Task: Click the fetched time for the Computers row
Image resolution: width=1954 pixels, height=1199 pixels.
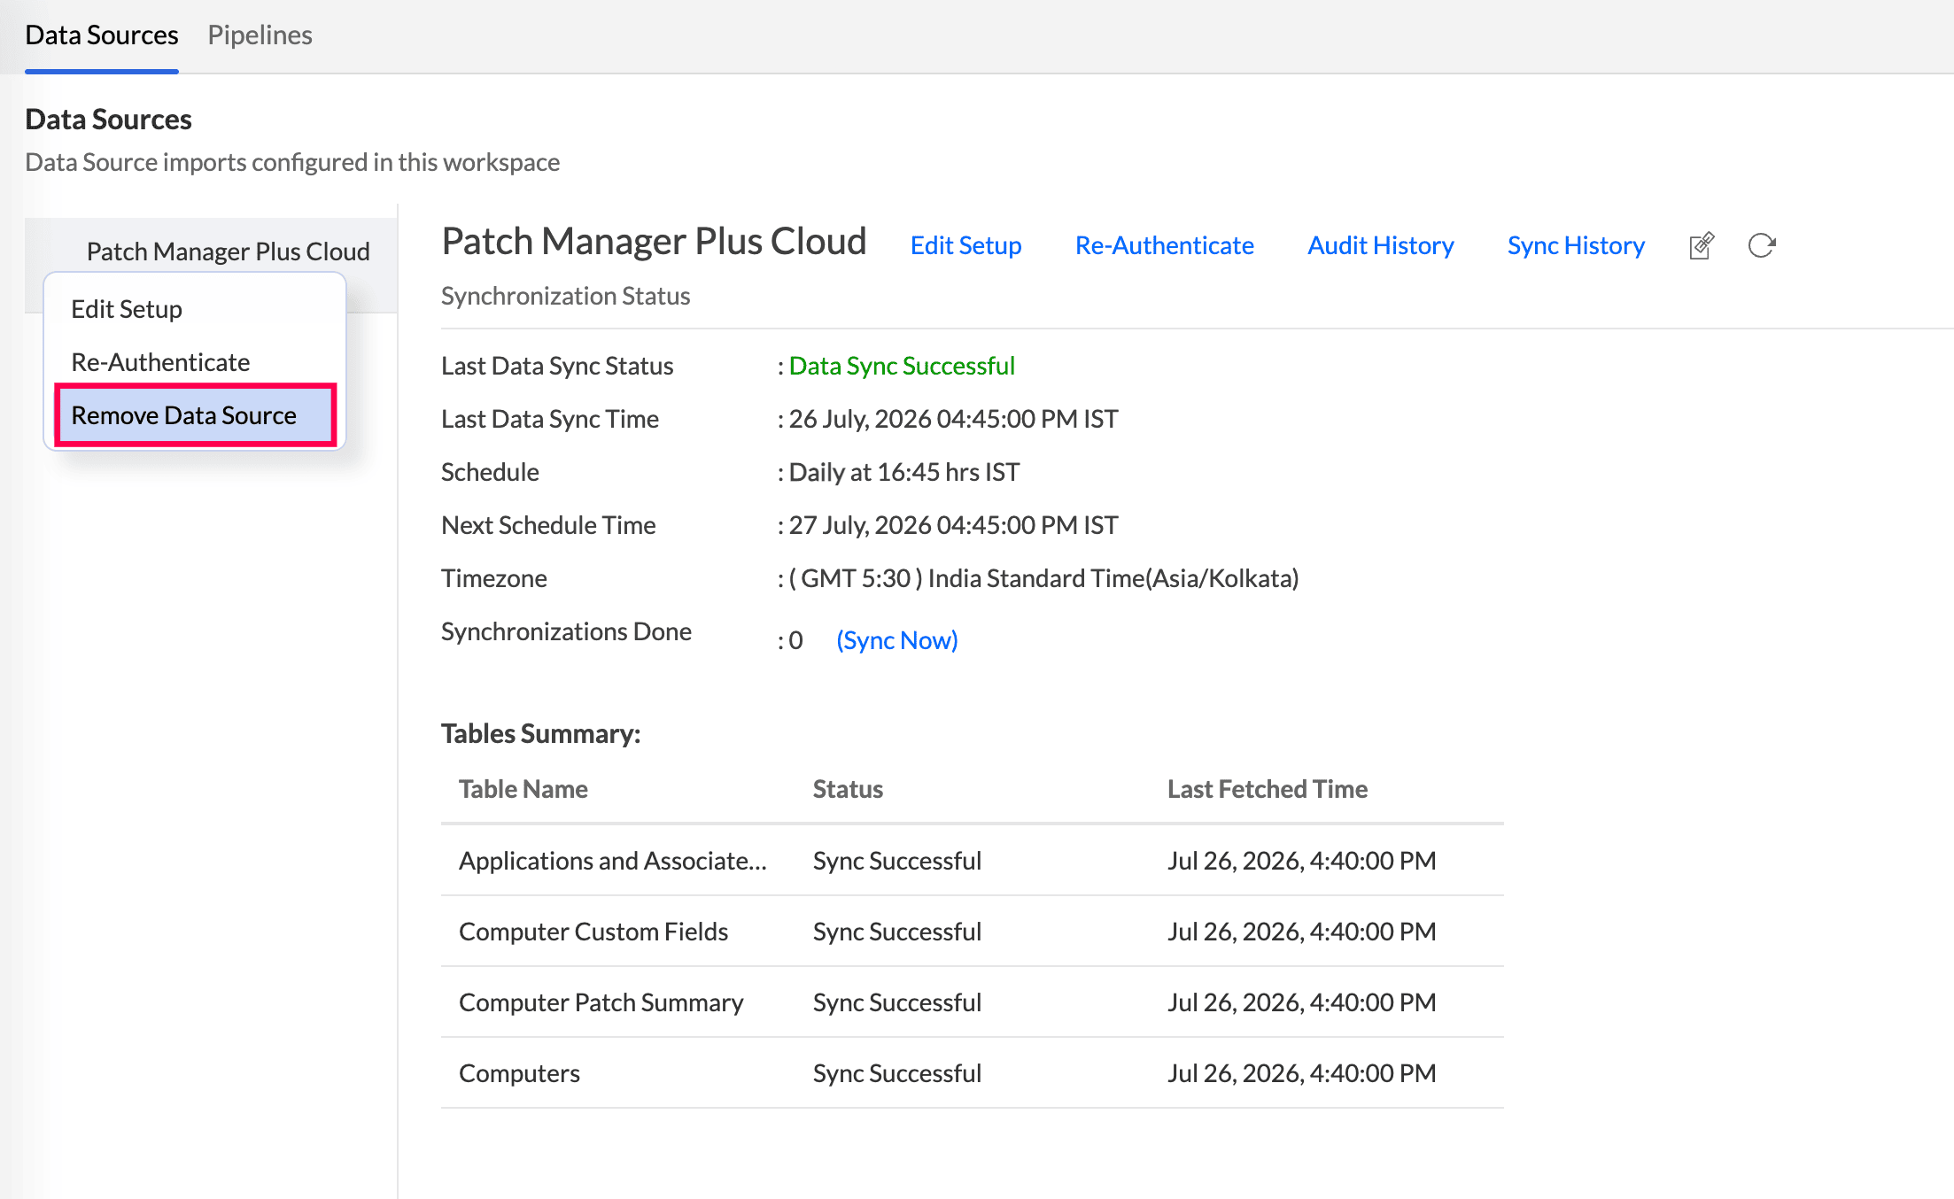Action: click(1301, 1073)
